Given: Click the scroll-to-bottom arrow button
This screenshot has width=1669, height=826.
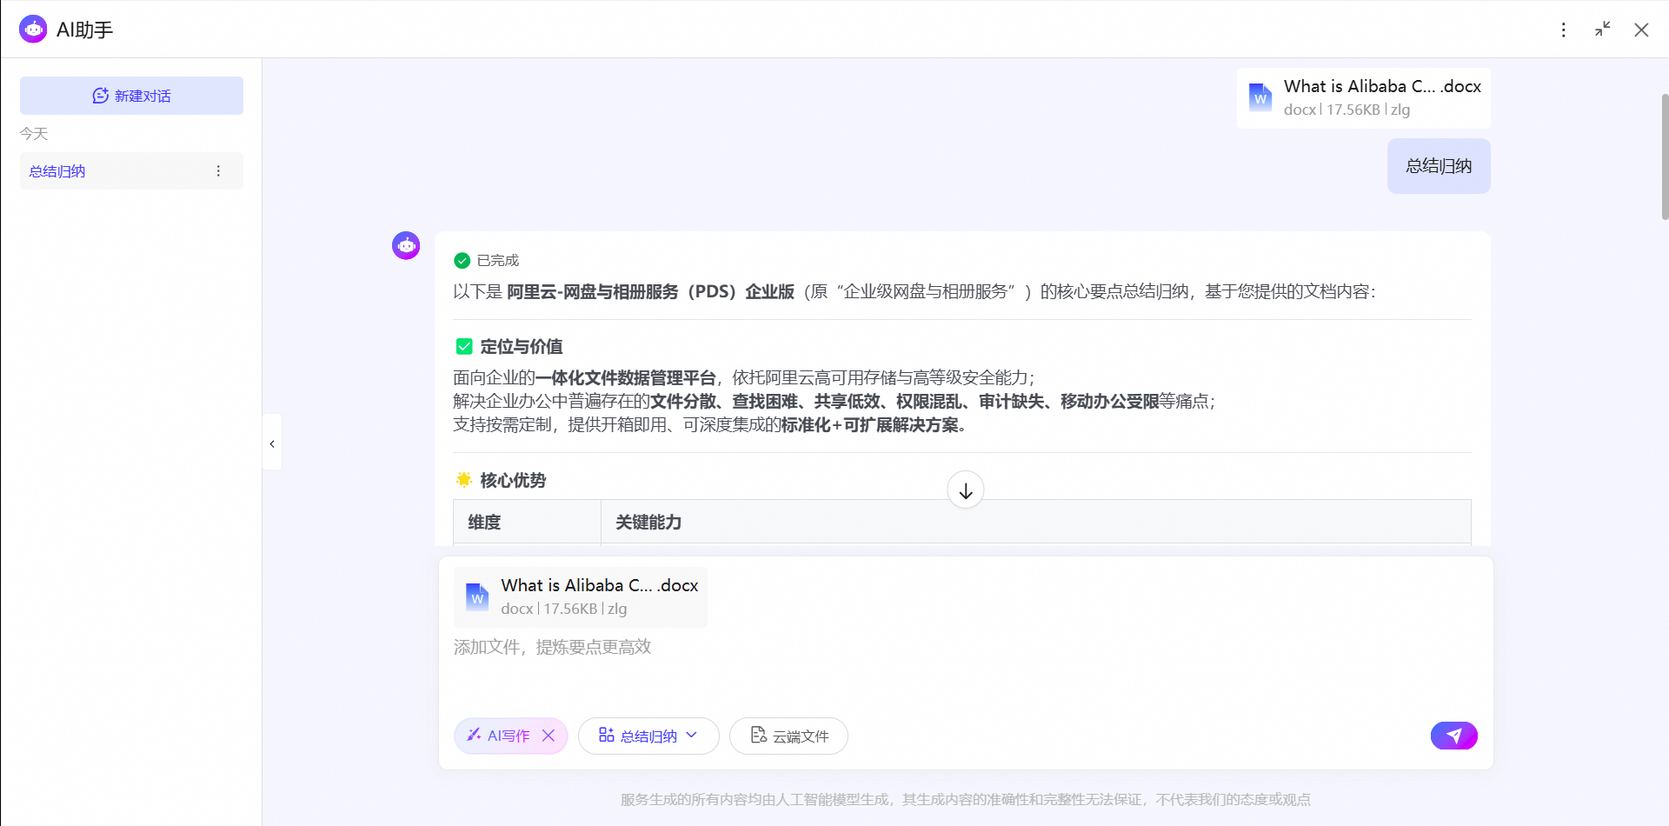Looking at the screenshot, I should [965, 490].
